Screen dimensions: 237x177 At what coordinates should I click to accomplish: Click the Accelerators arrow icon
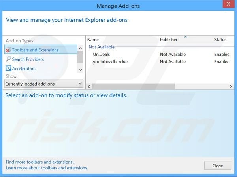[x=8, y=68]
